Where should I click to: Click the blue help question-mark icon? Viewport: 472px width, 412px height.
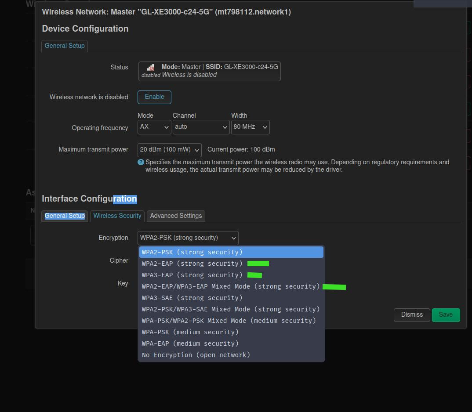coord(141,162)
